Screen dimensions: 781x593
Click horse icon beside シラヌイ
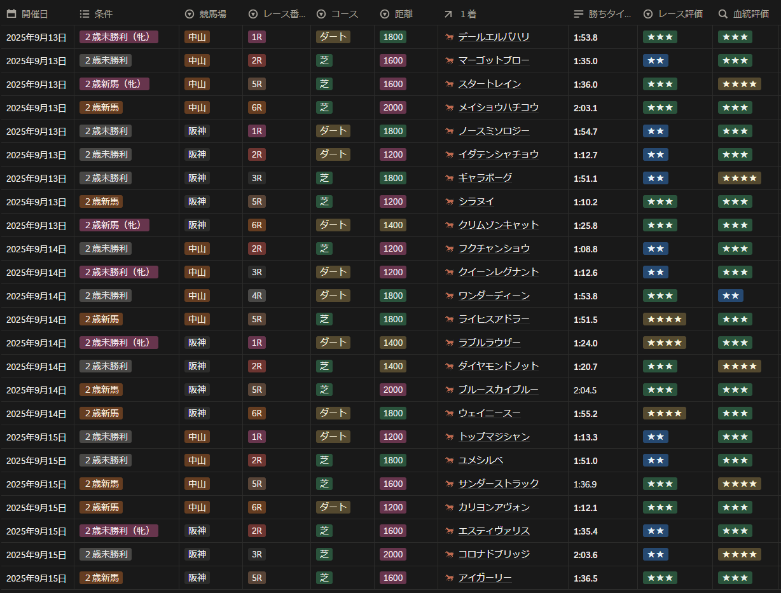450,201
